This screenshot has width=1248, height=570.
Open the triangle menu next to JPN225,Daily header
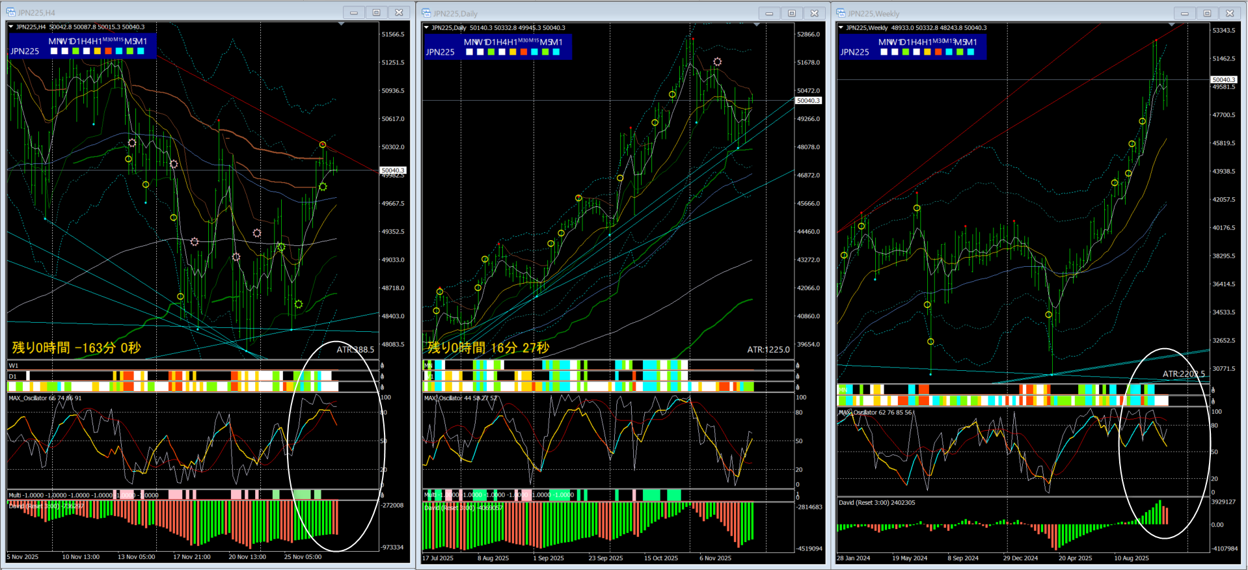click(x=426, y=27)
